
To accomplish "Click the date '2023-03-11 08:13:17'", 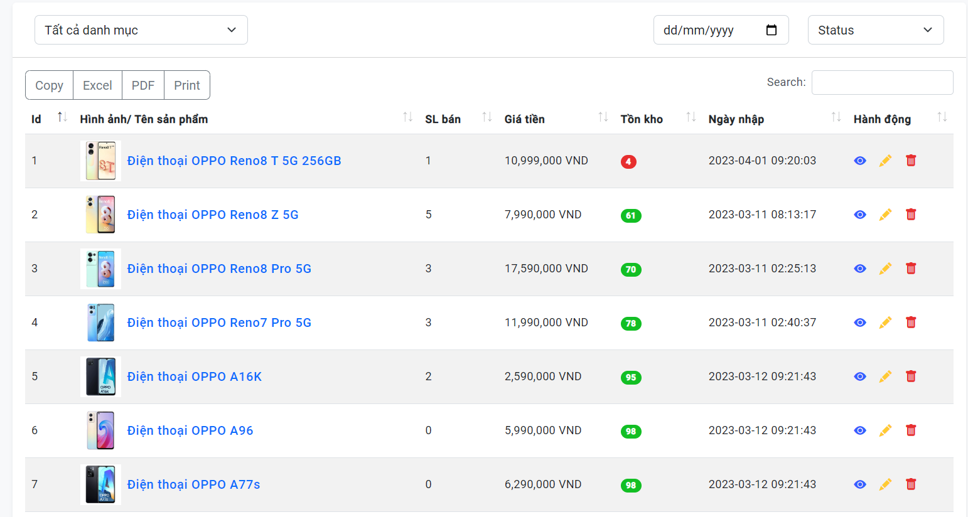I will 762,215.
